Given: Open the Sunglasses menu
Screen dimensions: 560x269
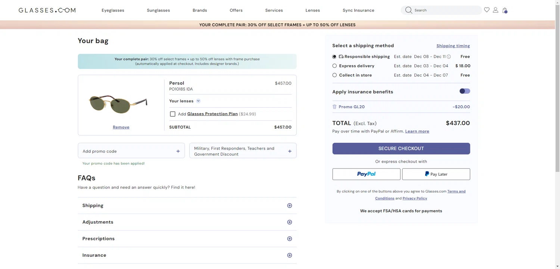Looking at the screenshot, I should coord(158,10).
